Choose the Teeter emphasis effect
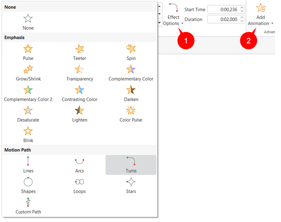281x222 pixels. click(79, 49)
